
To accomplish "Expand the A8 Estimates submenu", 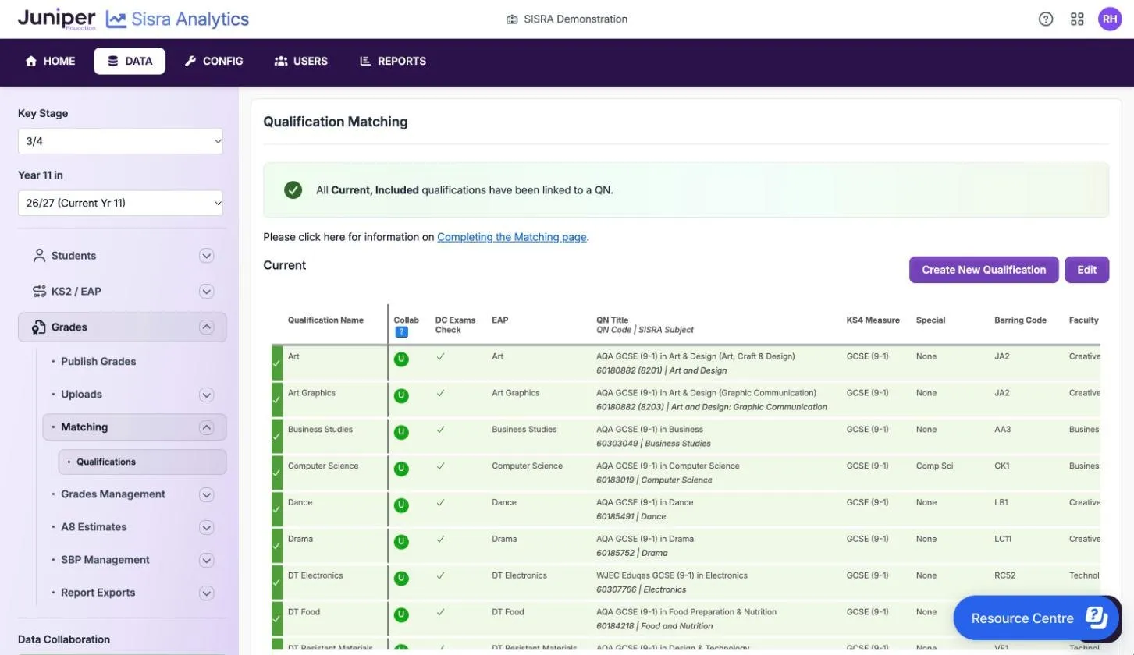I will click(x=206, y=527).
